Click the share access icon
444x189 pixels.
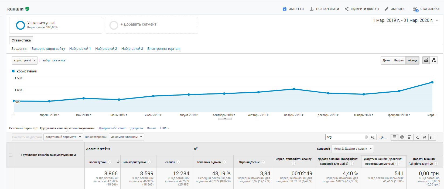click(x=347, y=9)
